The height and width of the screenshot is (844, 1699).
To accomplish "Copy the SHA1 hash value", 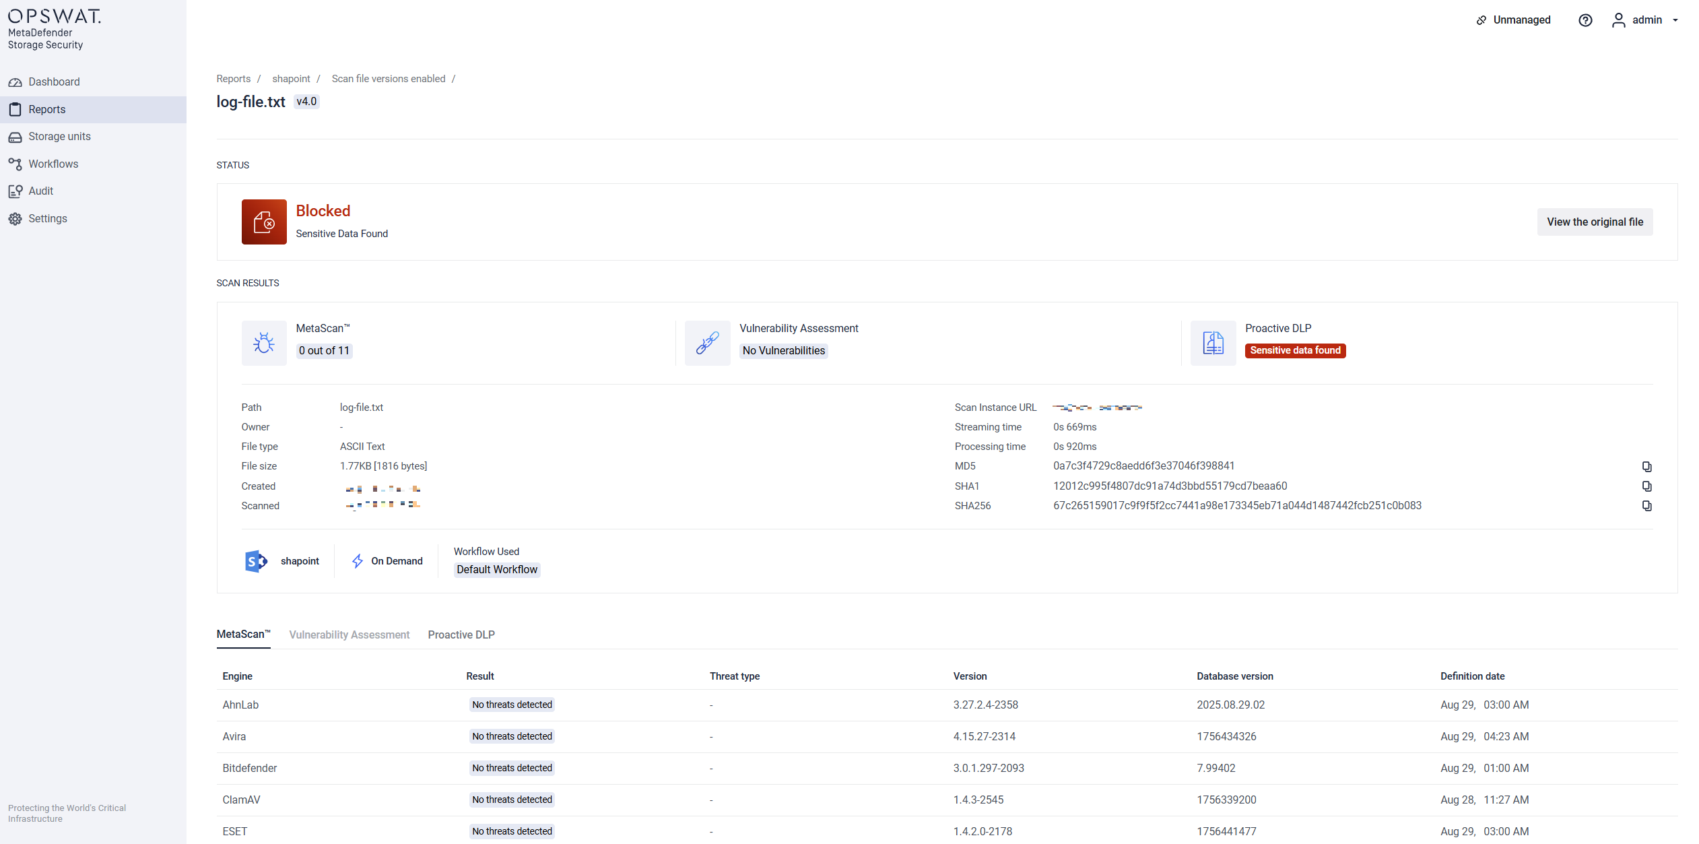I will 1646,486.
